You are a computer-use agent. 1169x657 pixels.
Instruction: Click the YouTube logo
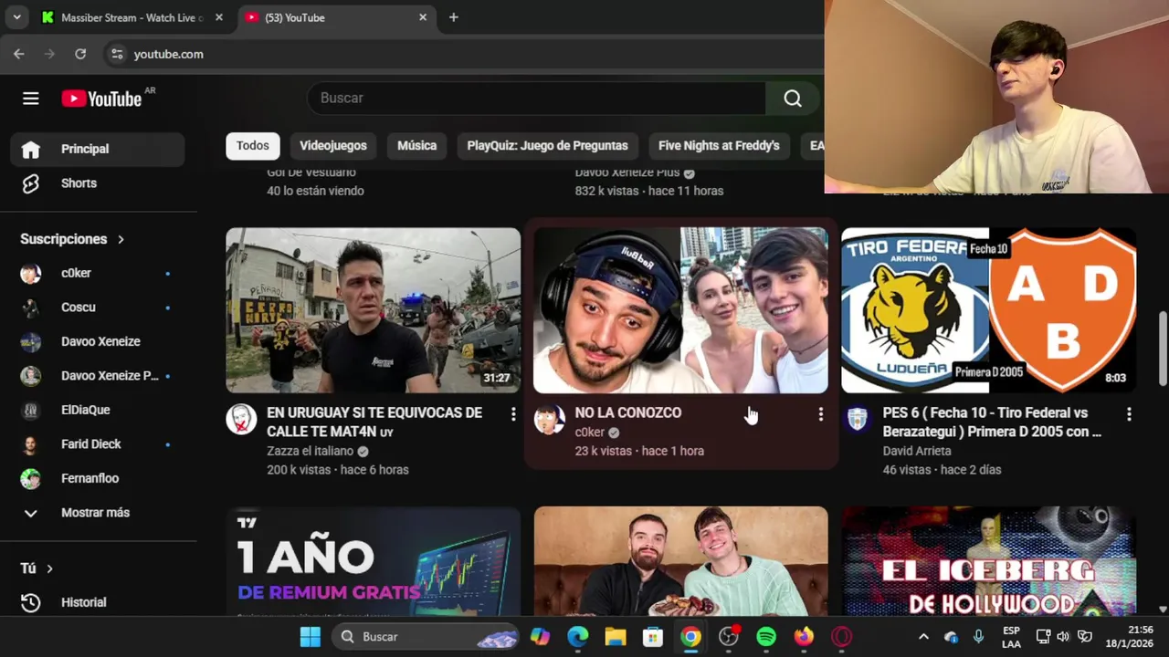[101, 99]
